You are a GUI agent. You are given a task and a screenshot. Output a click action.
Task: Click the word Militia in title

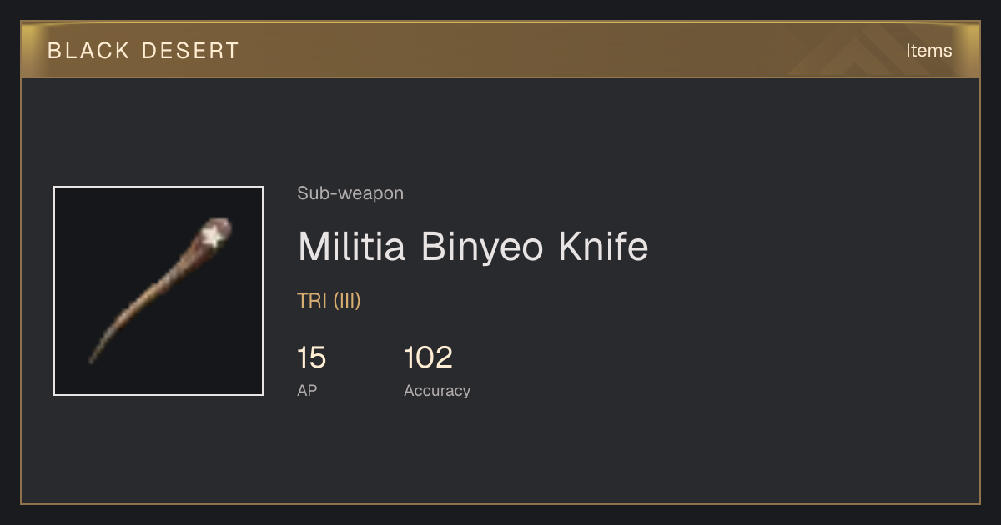352,247
